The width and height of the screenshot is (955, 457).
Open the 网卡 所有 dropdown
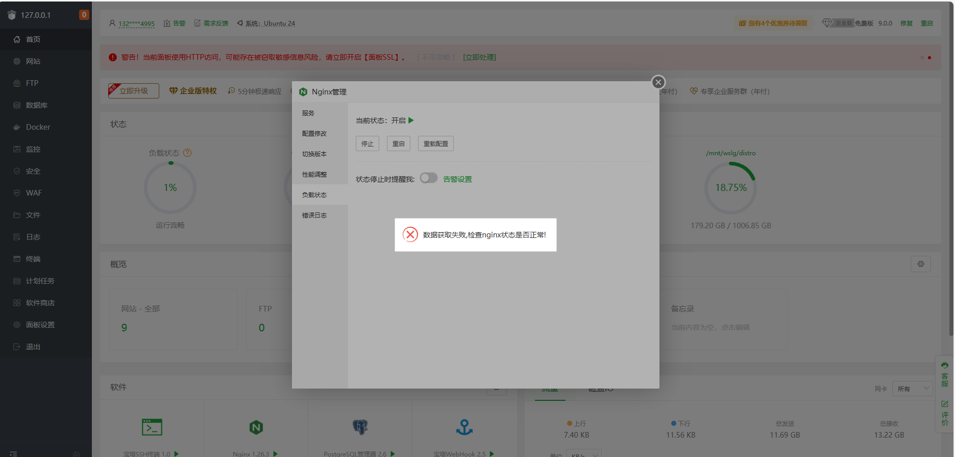(913, 389)
